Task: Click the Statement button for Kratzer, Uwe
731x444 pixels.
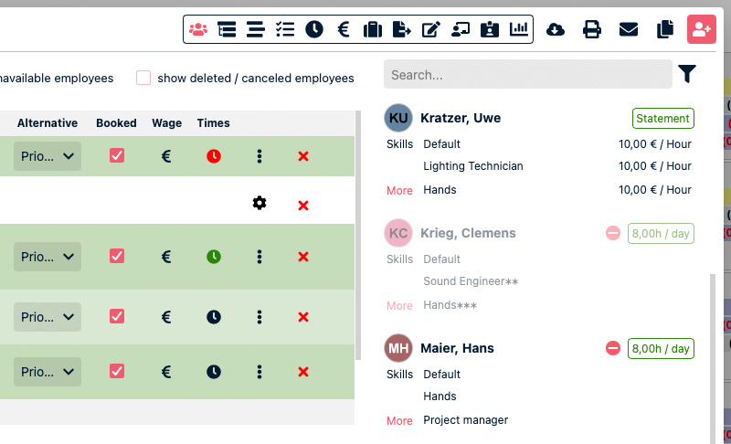Action: tap(662, 119)
